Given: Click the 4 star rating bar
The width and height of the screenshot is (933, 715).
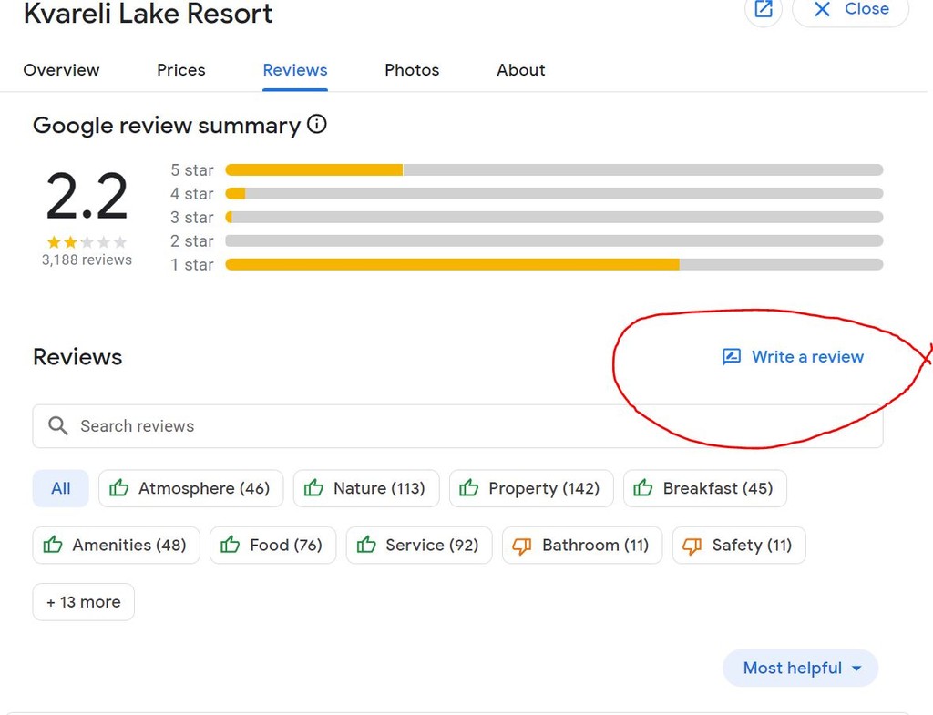Looking at the screenshot, I should (554, 194).
